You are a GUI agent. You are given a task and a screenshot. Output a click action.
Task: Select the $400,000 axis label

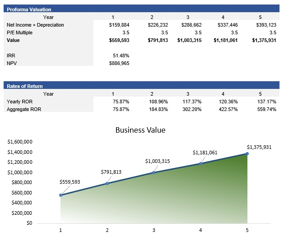[22, 203]
